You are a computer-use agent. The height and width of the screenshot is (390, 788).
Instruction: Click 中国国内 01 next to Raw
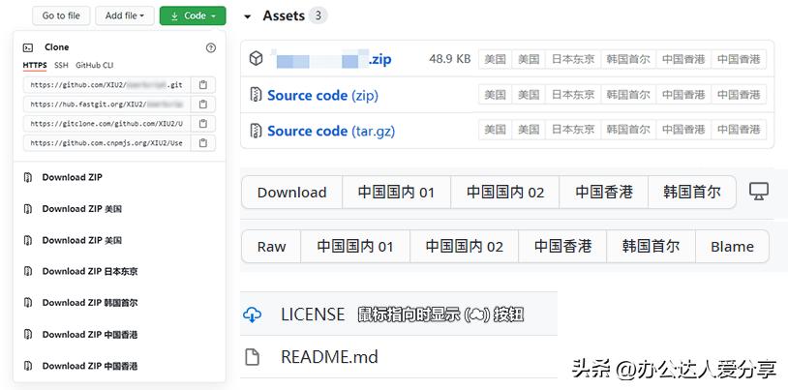pyautogui.click(x=355, y=246)
